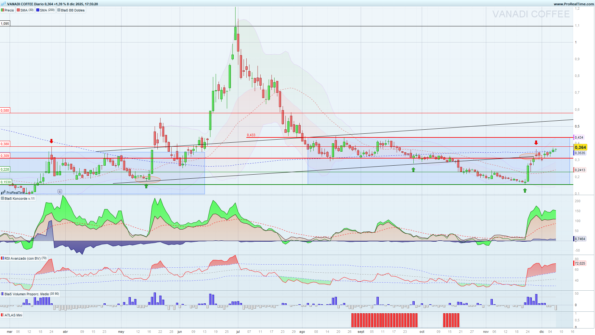The width and height of the screenshot is (595, 335).
Task: Select the 0,433 red line text label
Action: click(251, 135)
